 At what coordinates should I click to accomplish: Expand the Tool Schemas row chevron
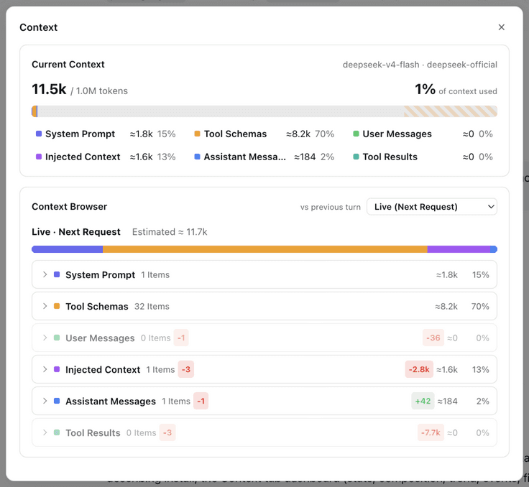point(45,306)
